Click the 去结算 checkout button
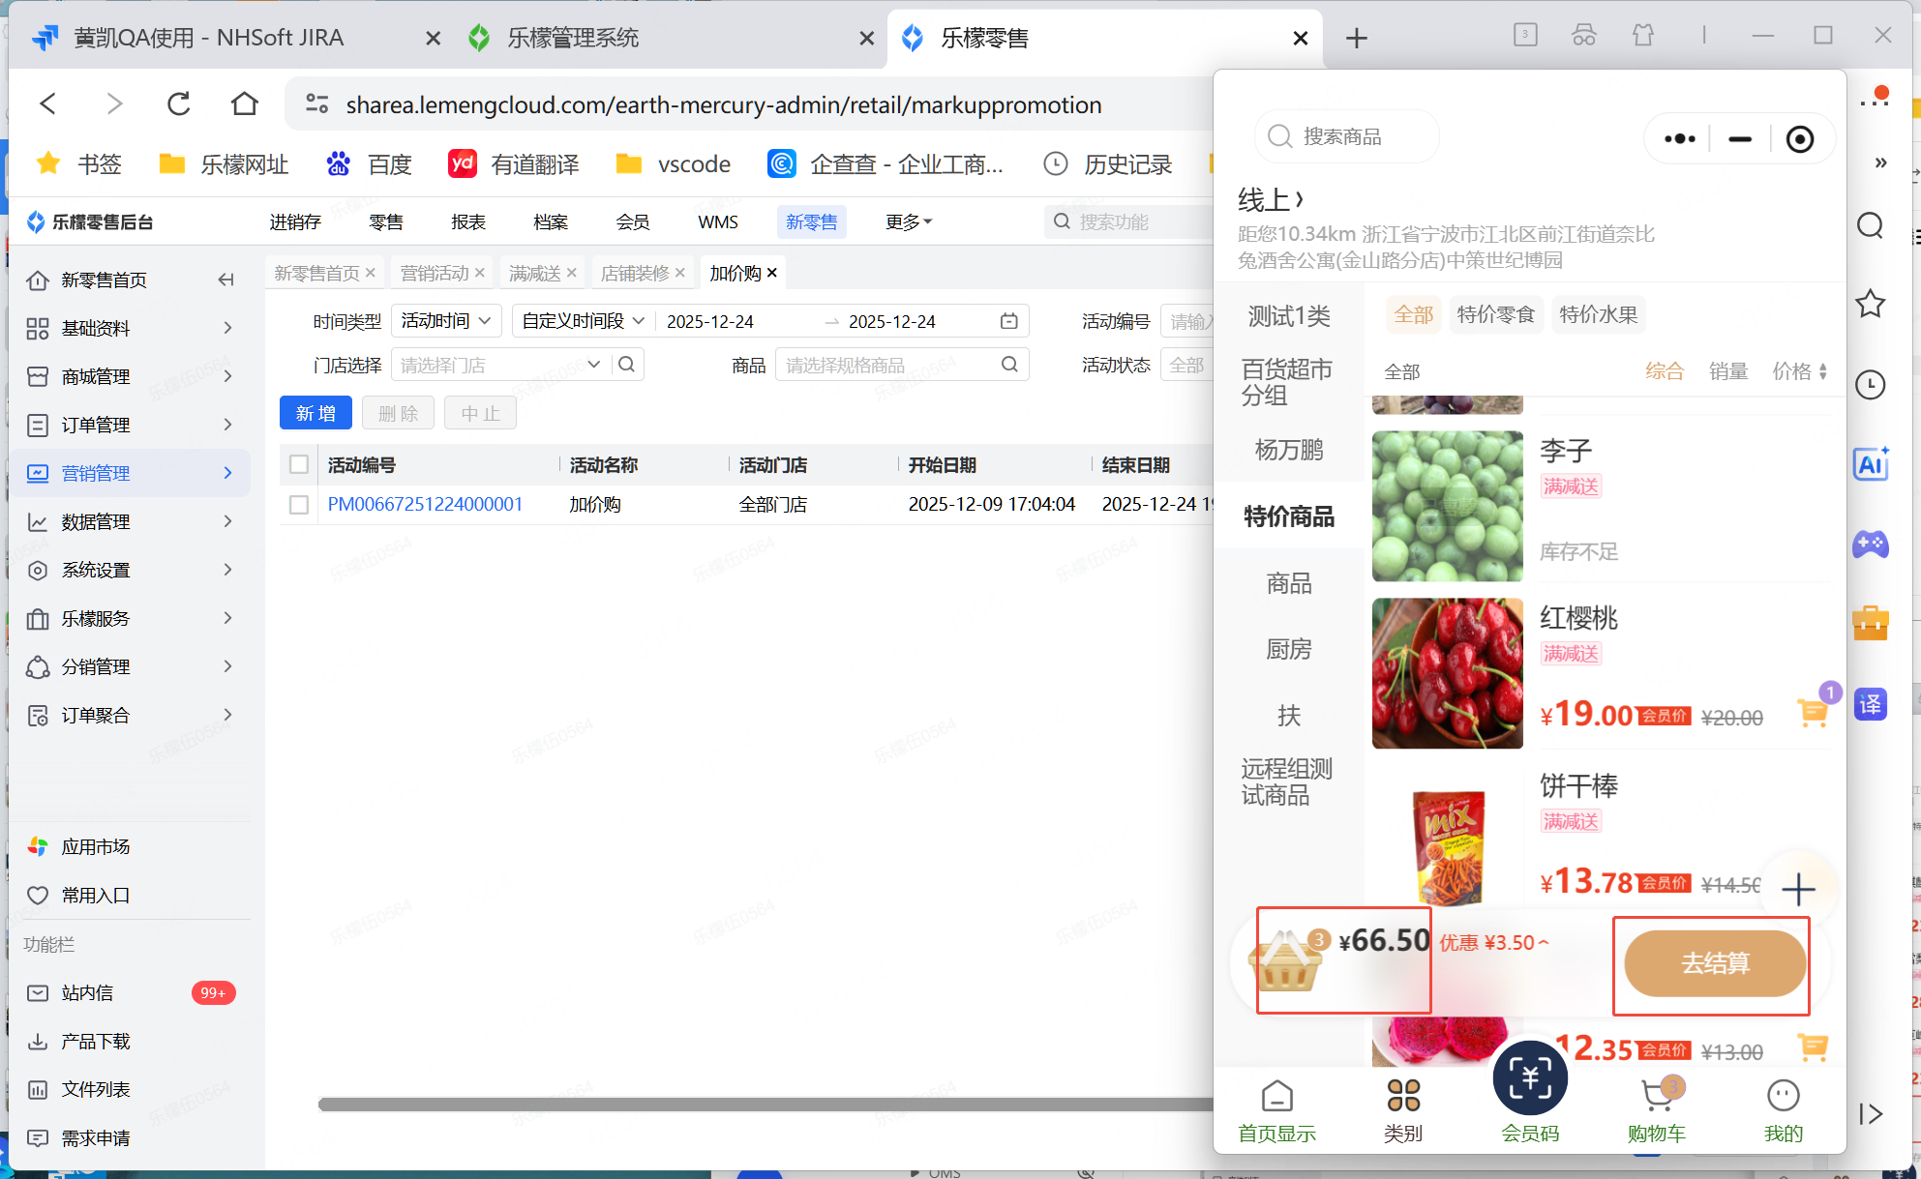The image size is (1921, 1179). pos(1714,963)
